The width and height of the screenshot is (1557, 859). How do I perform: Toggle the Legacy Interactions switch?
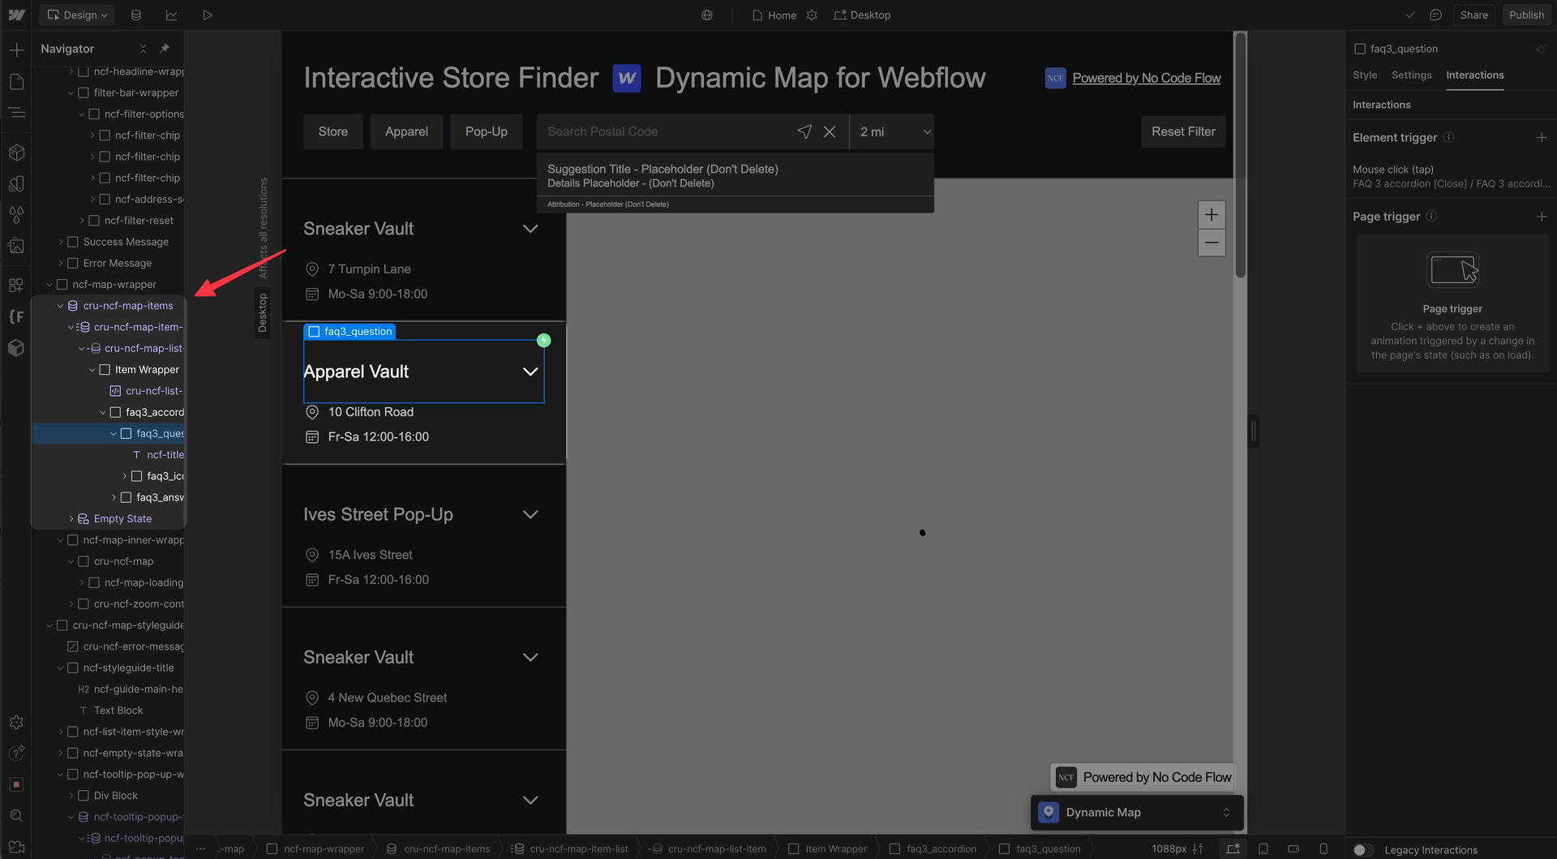pyautogui.click(x=1362, y=850)
